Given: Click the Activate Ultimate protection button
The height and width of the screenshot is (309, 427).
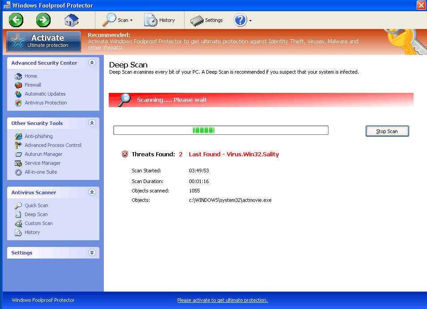Looking at the screenshot, I should coord(44,41).
